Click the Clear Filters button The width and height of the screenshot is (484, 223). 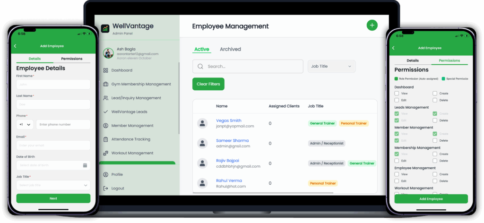coord(208,84)
